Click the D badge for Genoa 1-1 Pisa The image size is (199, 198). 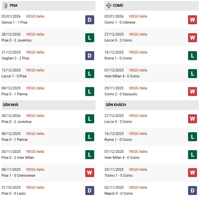point(90,20)
